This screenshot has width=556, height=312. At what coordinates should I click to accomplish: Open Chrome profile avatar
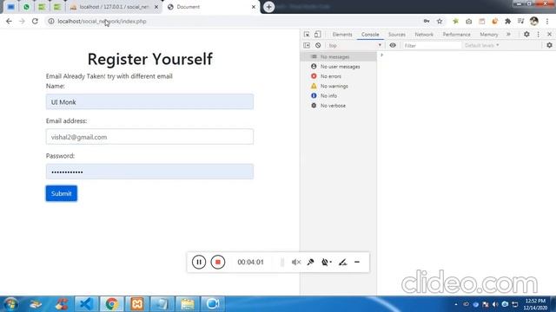click(534, 21)
